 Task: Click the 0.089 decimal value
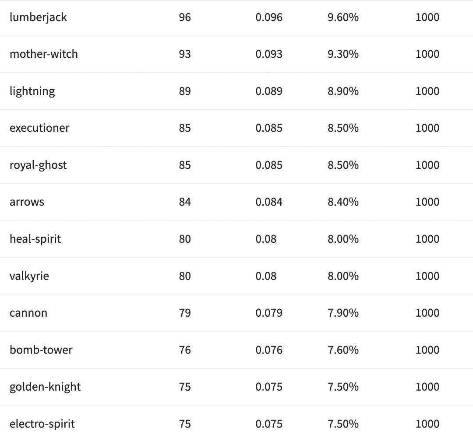(x=269, y=91)
